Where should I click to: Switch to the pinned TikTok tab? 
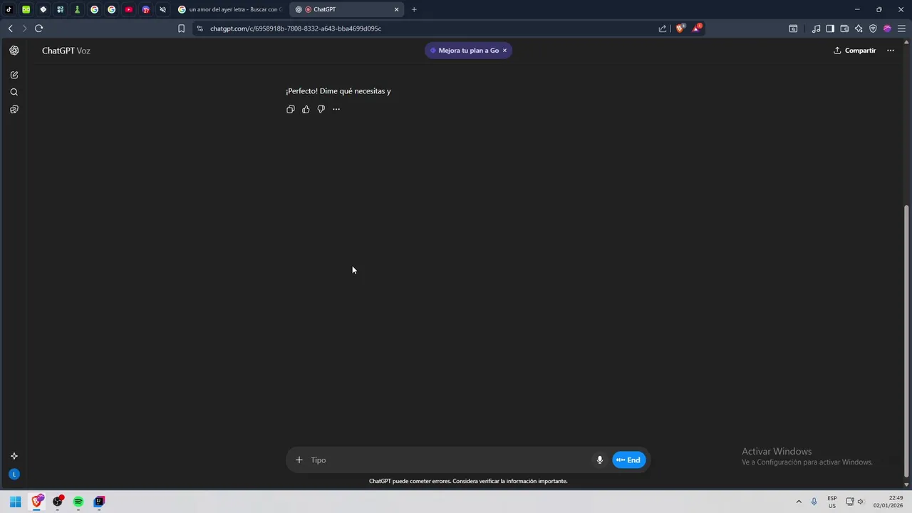pyautogui.click(x=9, y=9)
